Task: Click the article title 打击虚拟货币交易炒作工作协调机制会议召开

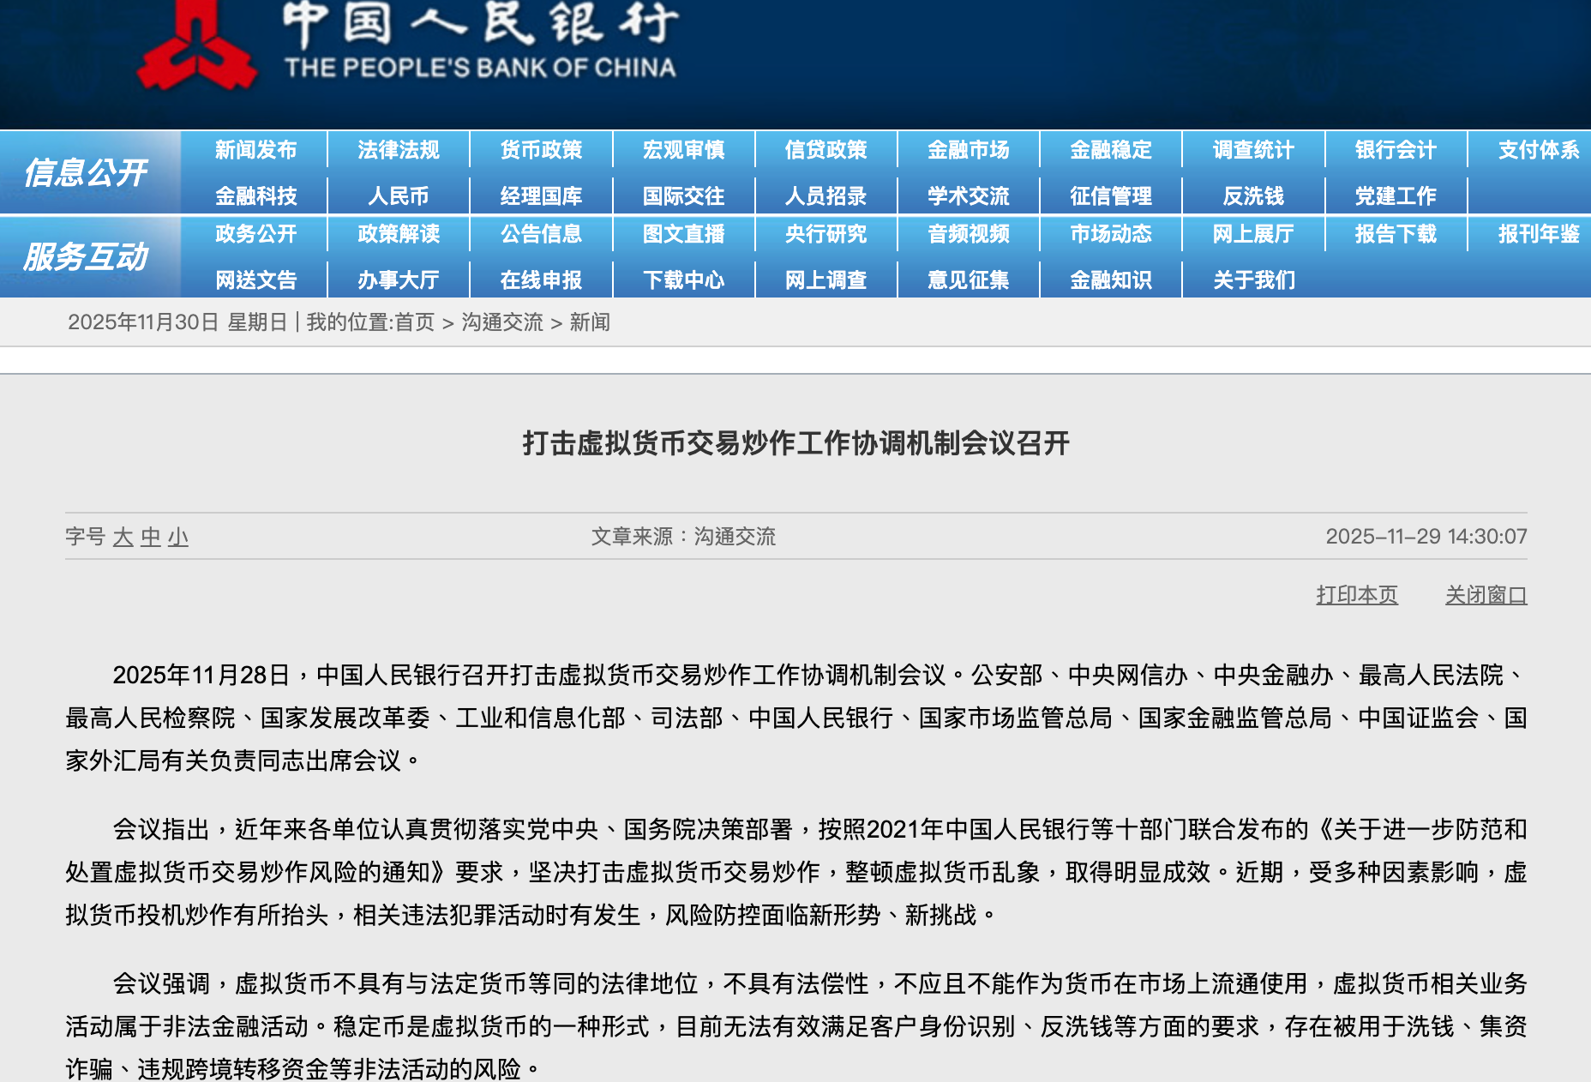Action: tap(796, 443)
